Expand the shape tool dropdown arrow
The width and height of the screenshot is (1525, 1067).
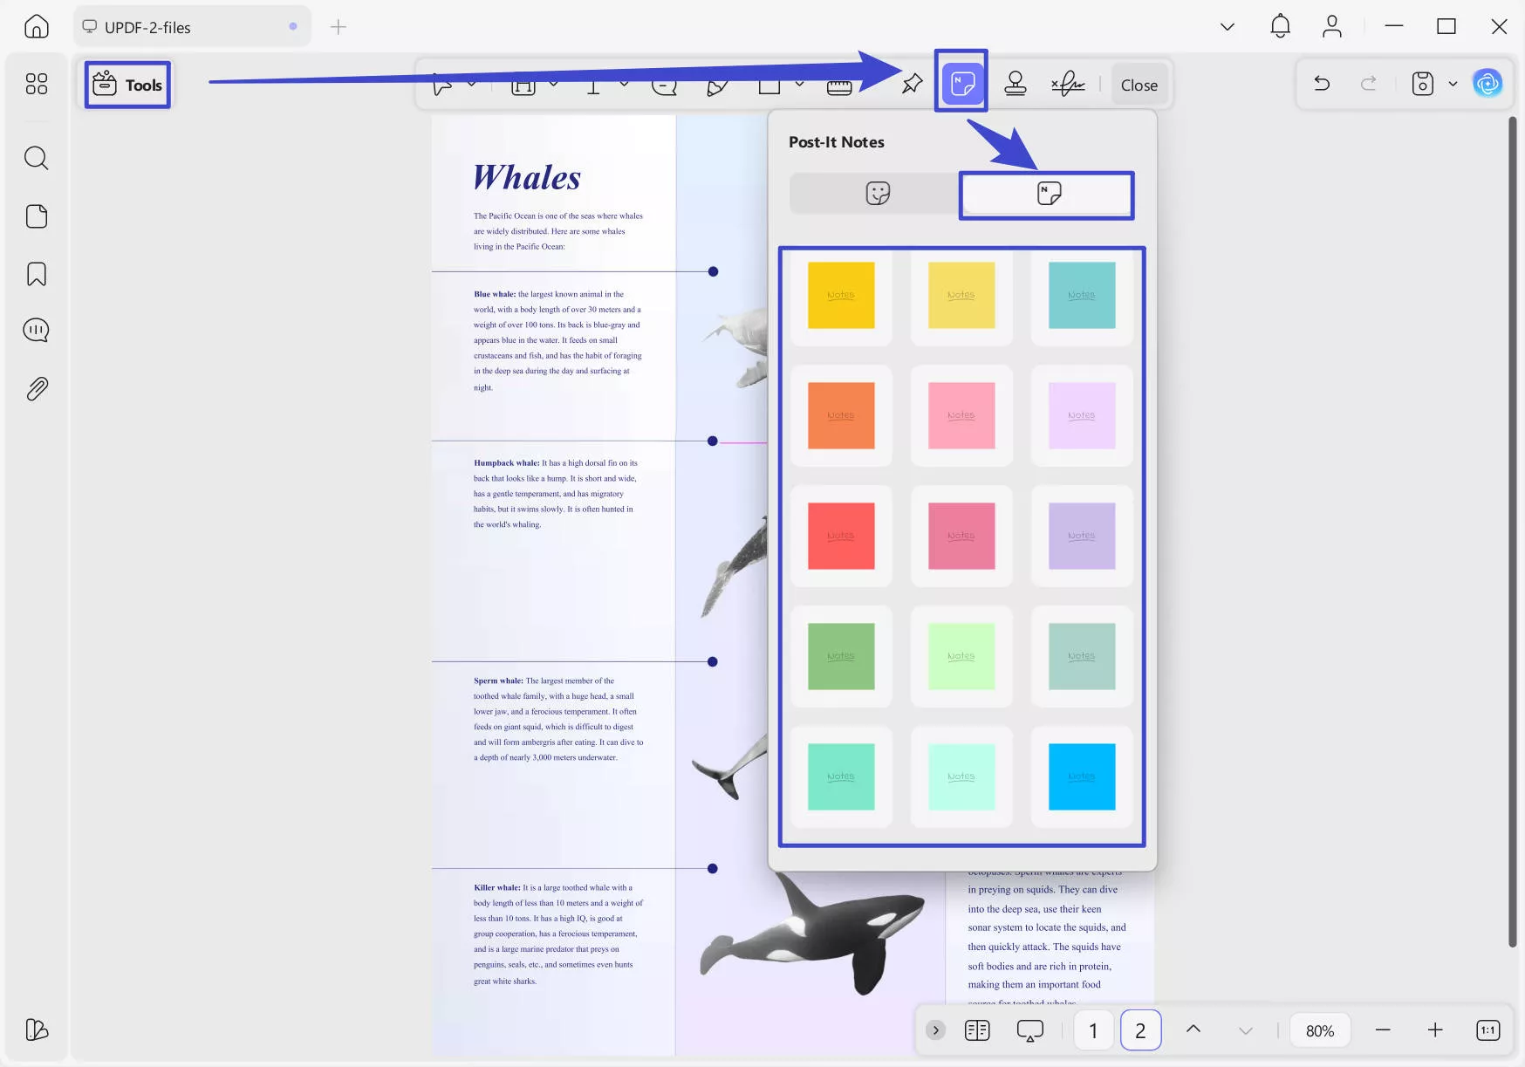tap(799, 84)
